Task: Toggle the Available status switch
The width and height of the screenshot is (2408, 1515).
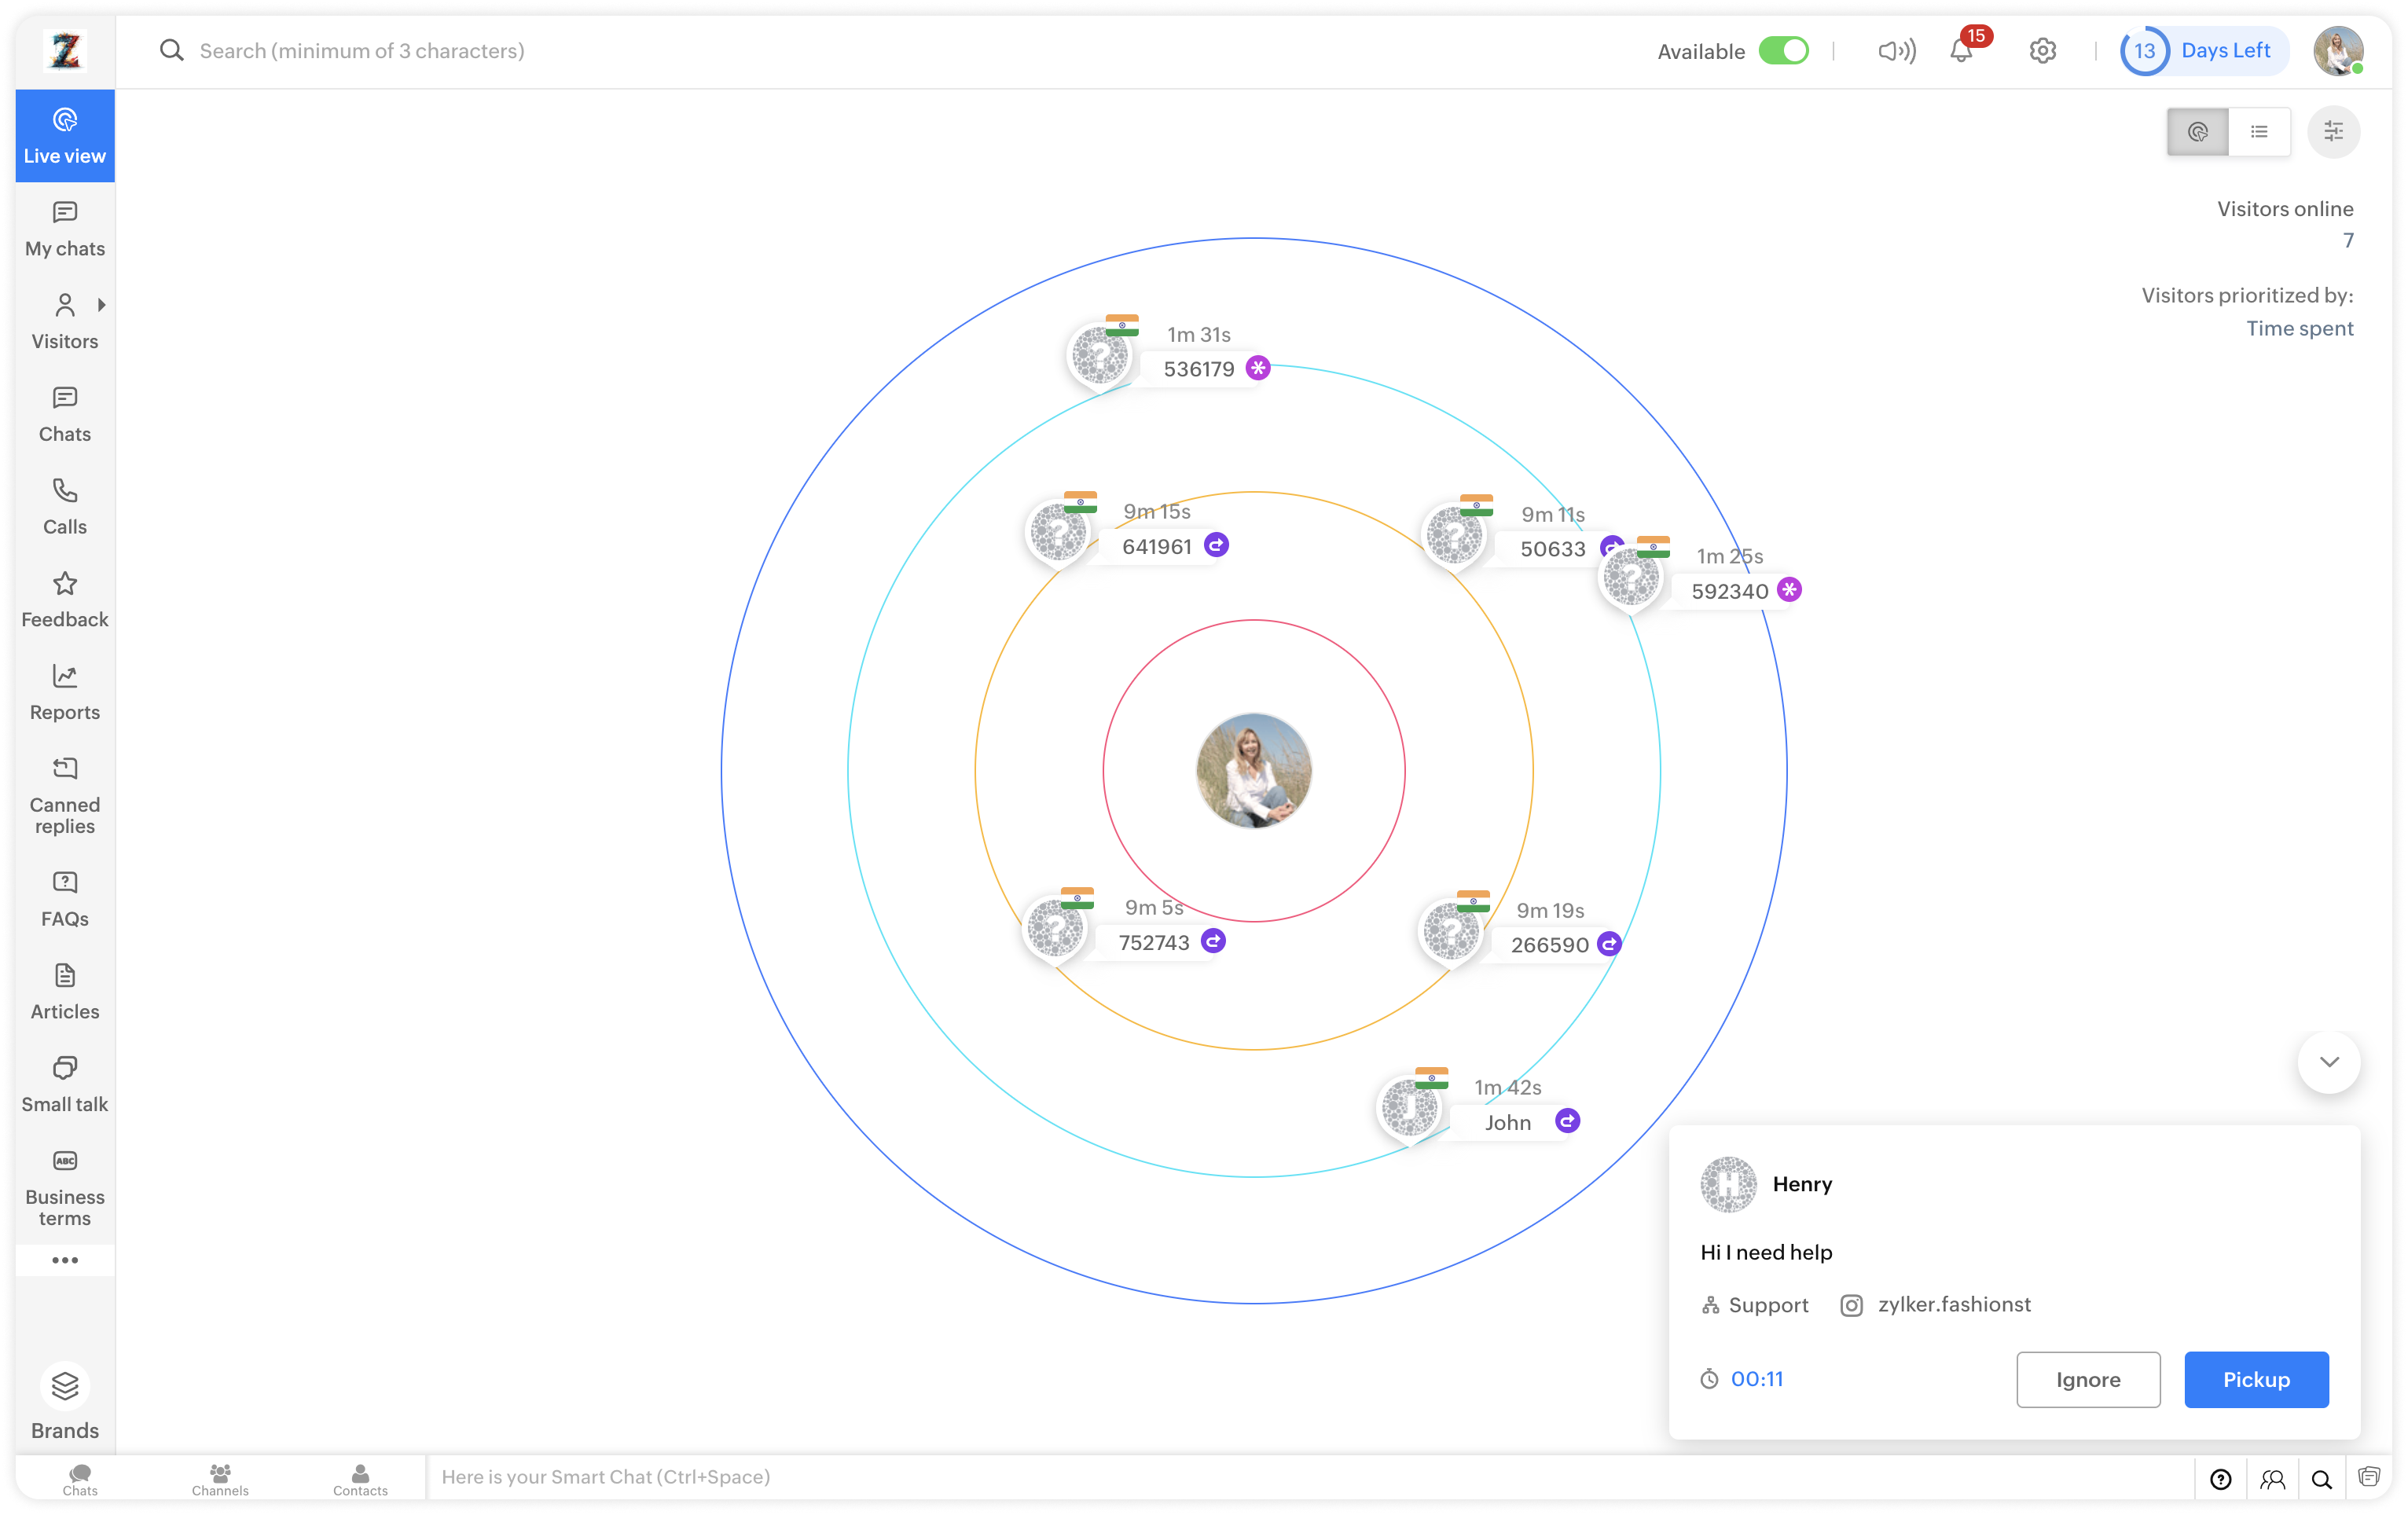Action: point(1783,51)
